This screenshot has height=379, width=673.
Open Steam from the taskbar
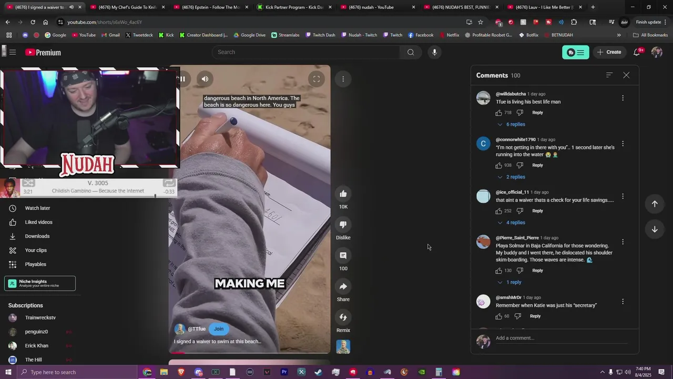click(x=318, y=372)
